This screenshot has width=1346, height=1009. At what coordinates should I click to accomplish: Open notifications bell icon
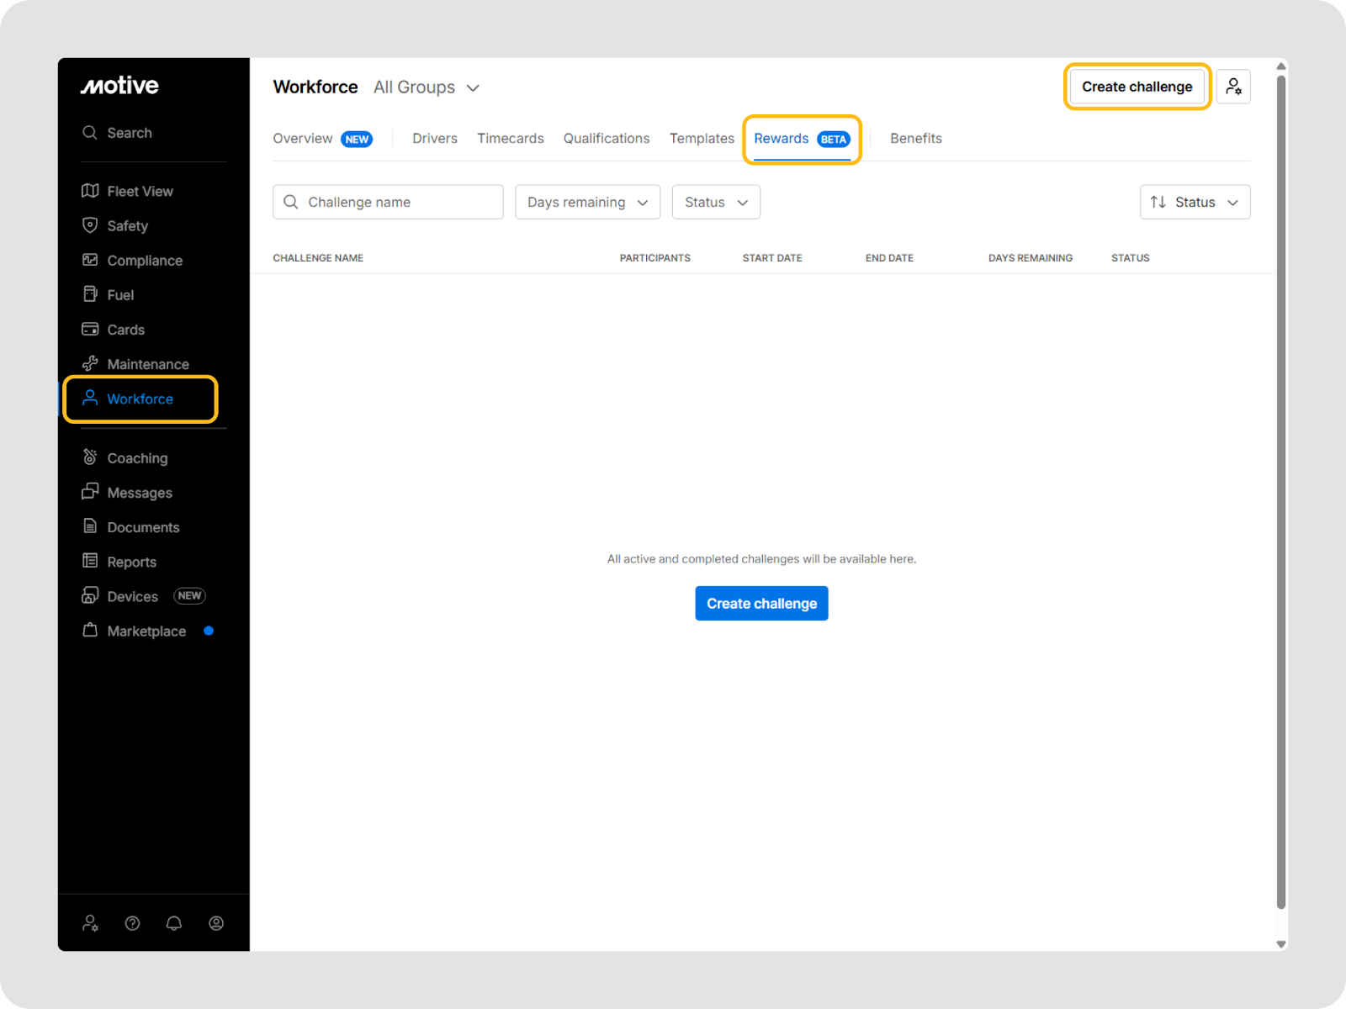coord(174,923)
